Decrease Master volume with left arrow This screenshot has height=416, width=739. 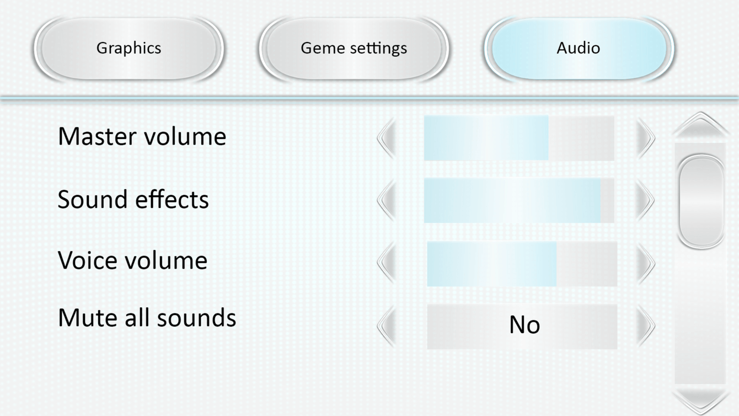coord(387,138)
